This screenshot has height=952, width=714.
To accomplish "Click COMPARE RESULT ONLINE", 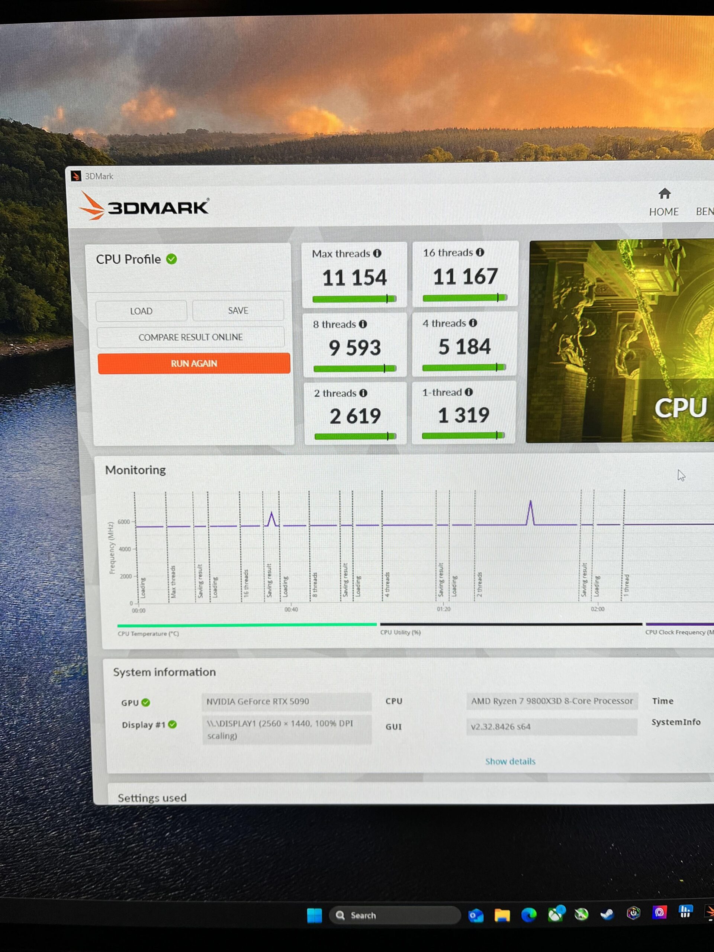I will [190, 337].
